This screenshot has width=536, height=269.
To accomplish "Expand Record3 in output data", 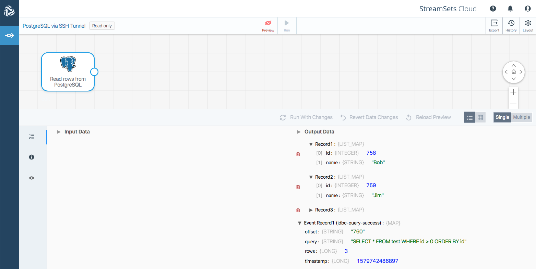I will click(x=311, y=210).
